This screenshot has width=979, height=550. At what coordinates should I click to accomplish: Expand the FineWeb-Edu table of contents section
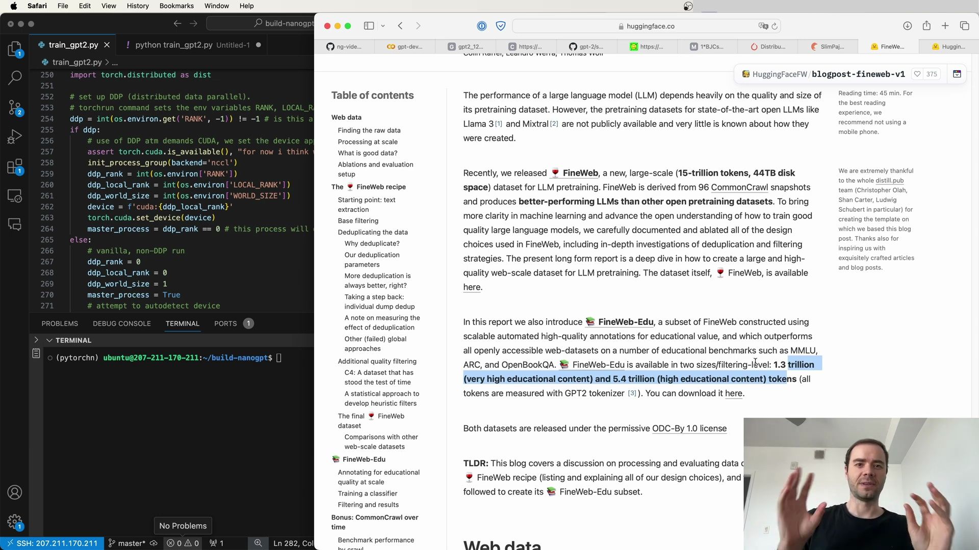point(364,459)
